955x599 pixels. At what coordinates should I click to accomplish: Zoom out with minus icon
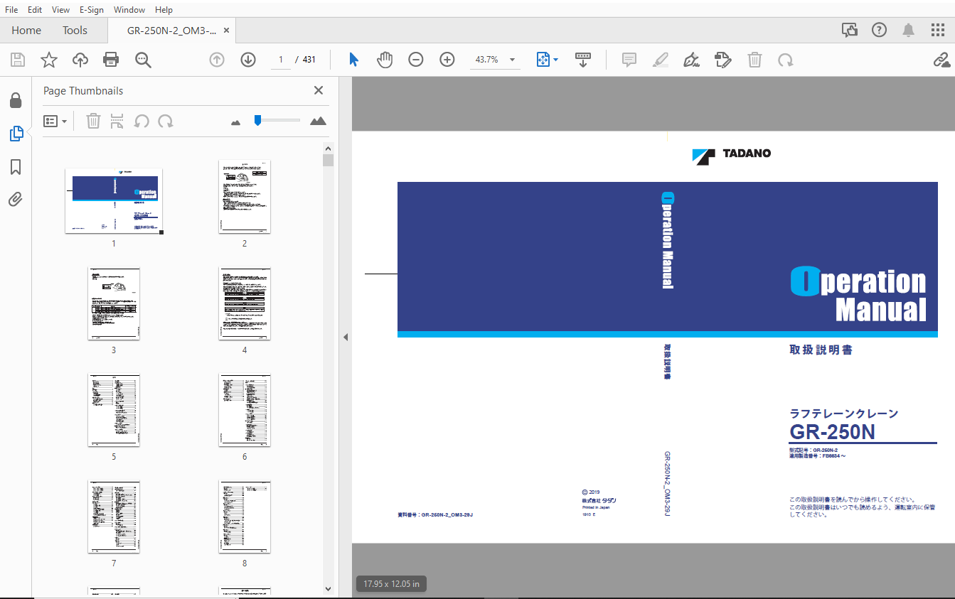click(x=416, y=60)
